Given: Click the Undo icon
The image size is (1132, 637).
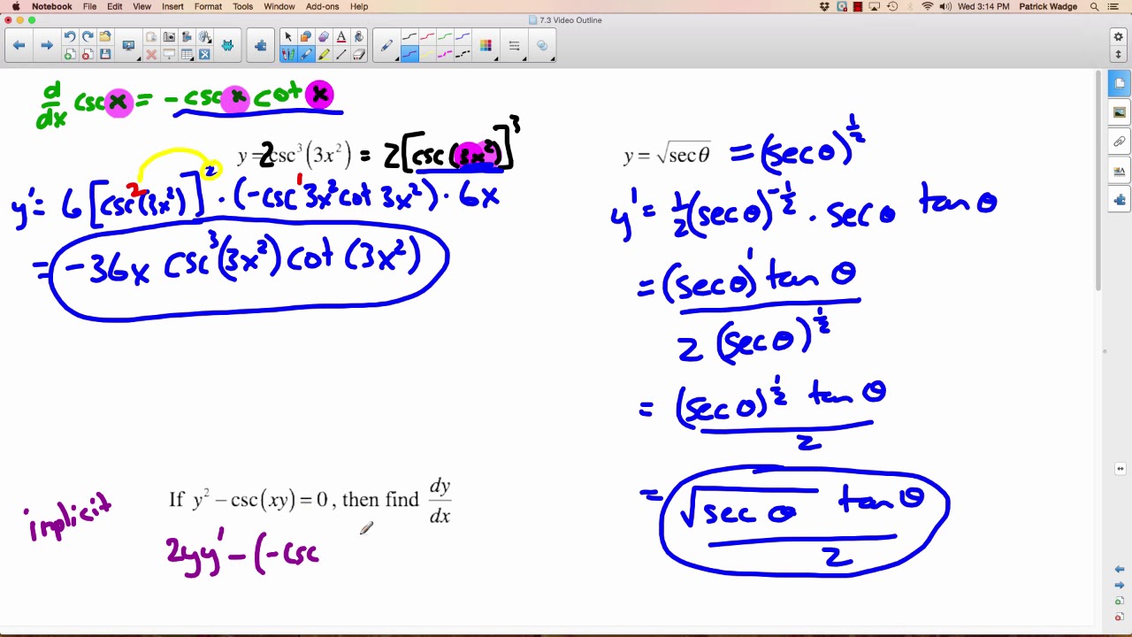Looking at the screenshot, I should tap(69, 36).
